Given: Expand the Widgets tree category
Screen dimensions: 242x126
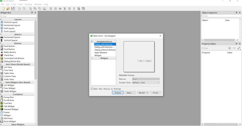Looking at the screenshot, I should pyautogui.click(x=92, y=58).
